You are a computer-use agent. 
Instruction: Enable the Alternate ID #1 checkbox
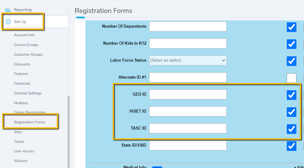291,78
